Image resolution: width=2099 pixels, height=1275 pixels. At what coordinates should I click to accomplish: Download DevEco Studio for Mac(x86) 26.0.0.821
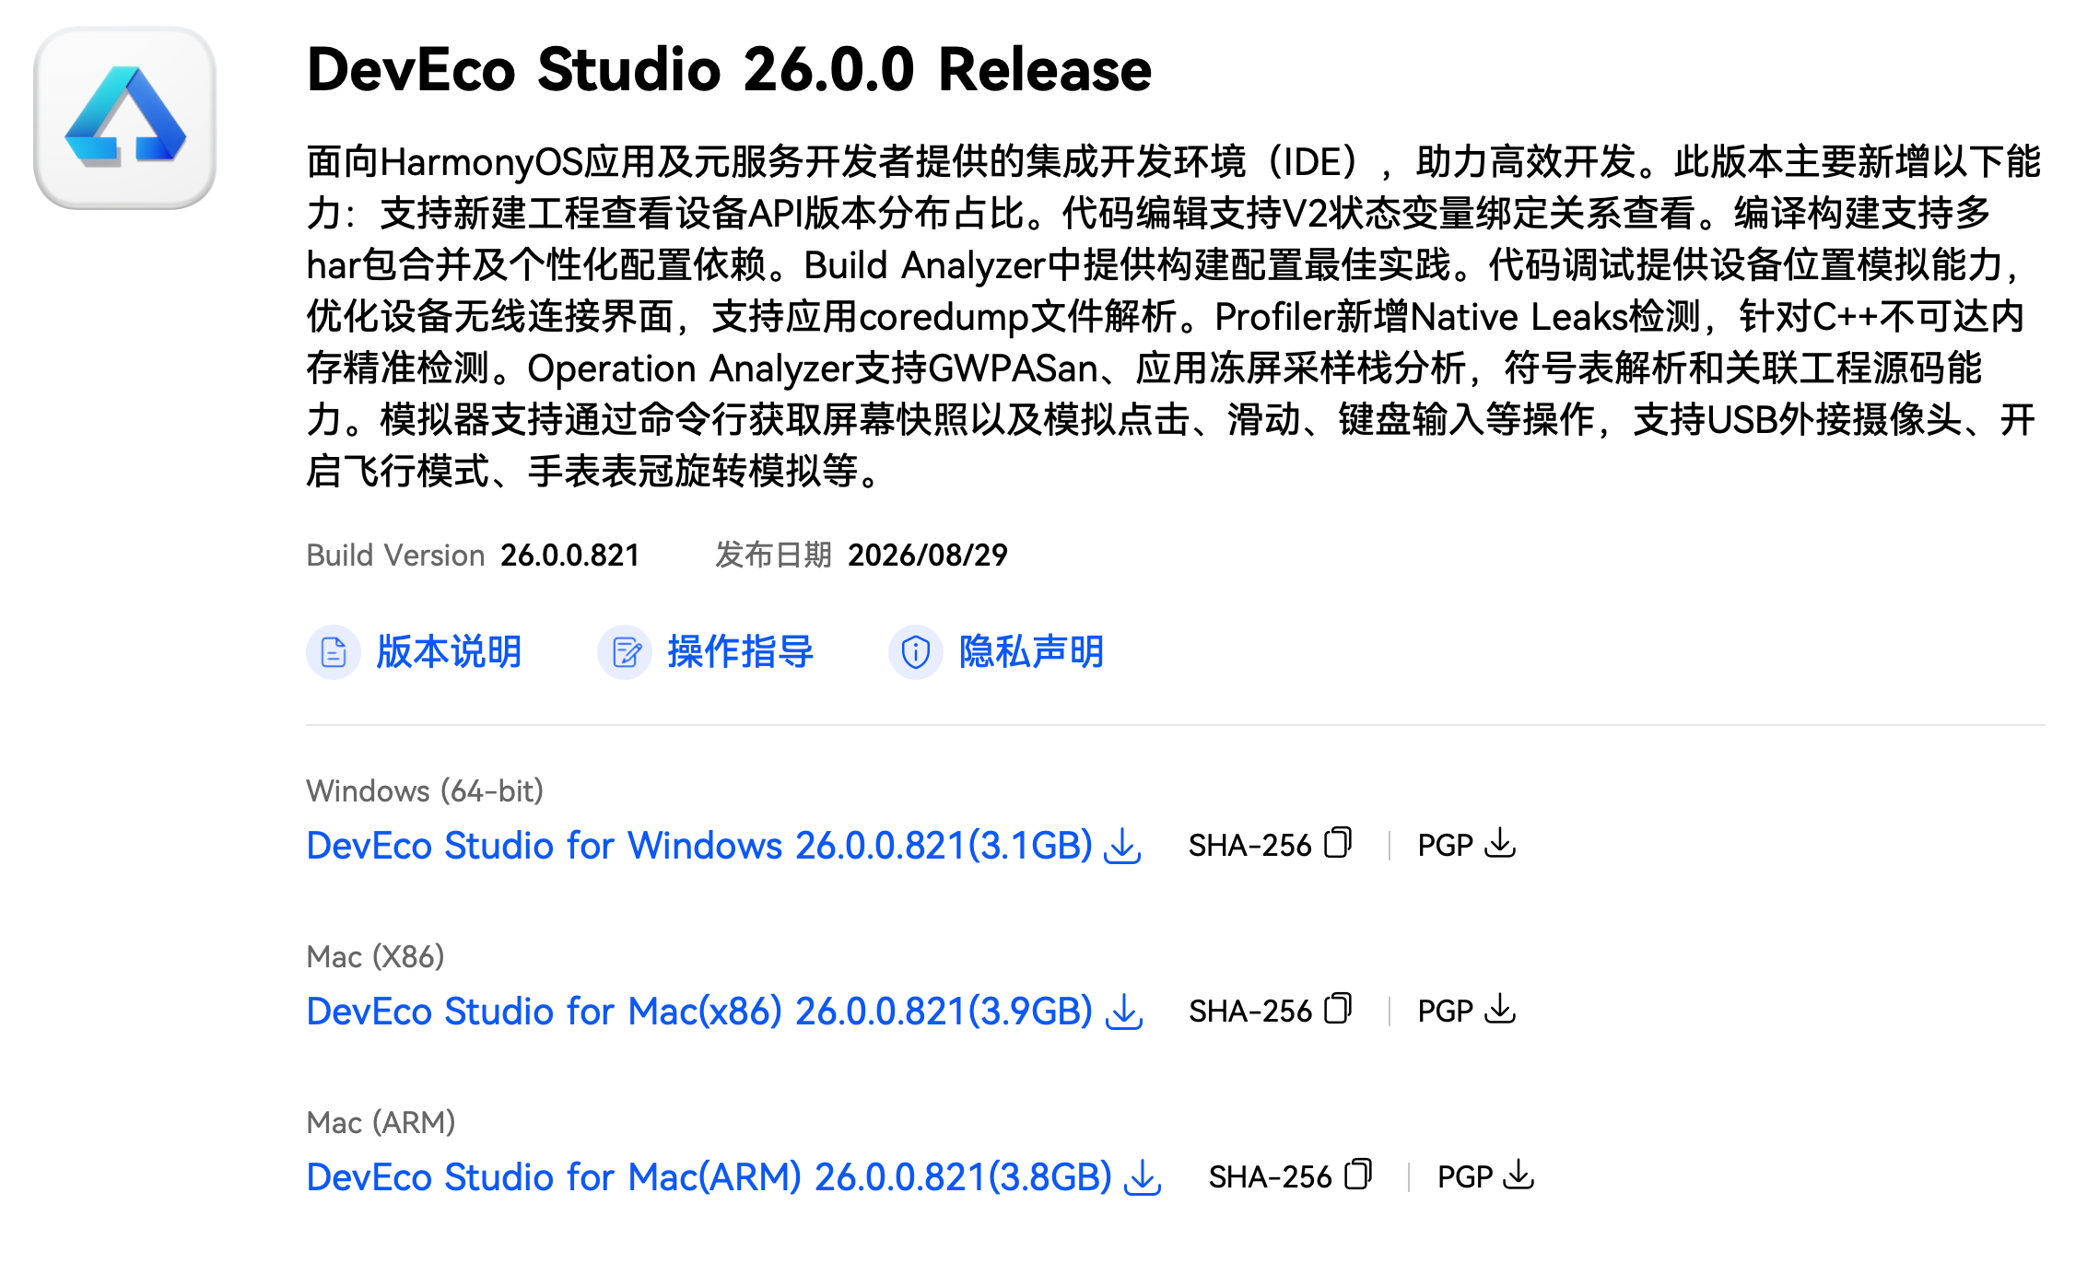(699, 1012)
